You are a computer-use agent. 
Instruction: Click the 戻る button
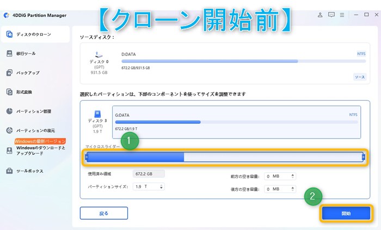(x=103, y=213)
